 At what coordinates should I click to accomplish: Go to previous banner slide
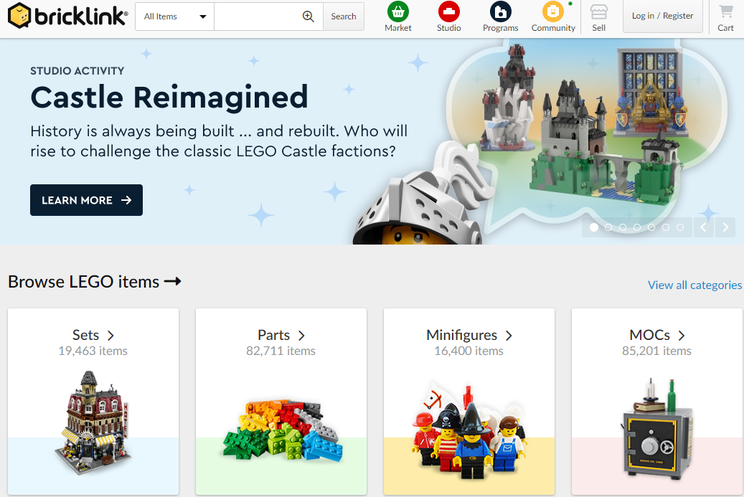coord(703,227)
